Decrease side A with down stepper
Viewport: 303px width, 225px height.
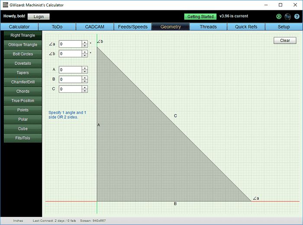(x=85, y=72)
